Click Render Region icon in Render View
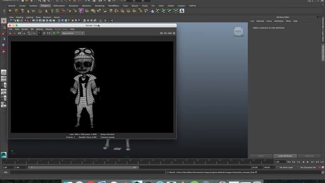 (x=15, y=33)
